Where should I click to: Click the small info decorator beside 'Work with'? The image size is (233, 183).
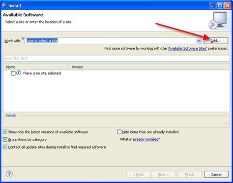coord(23,38)
